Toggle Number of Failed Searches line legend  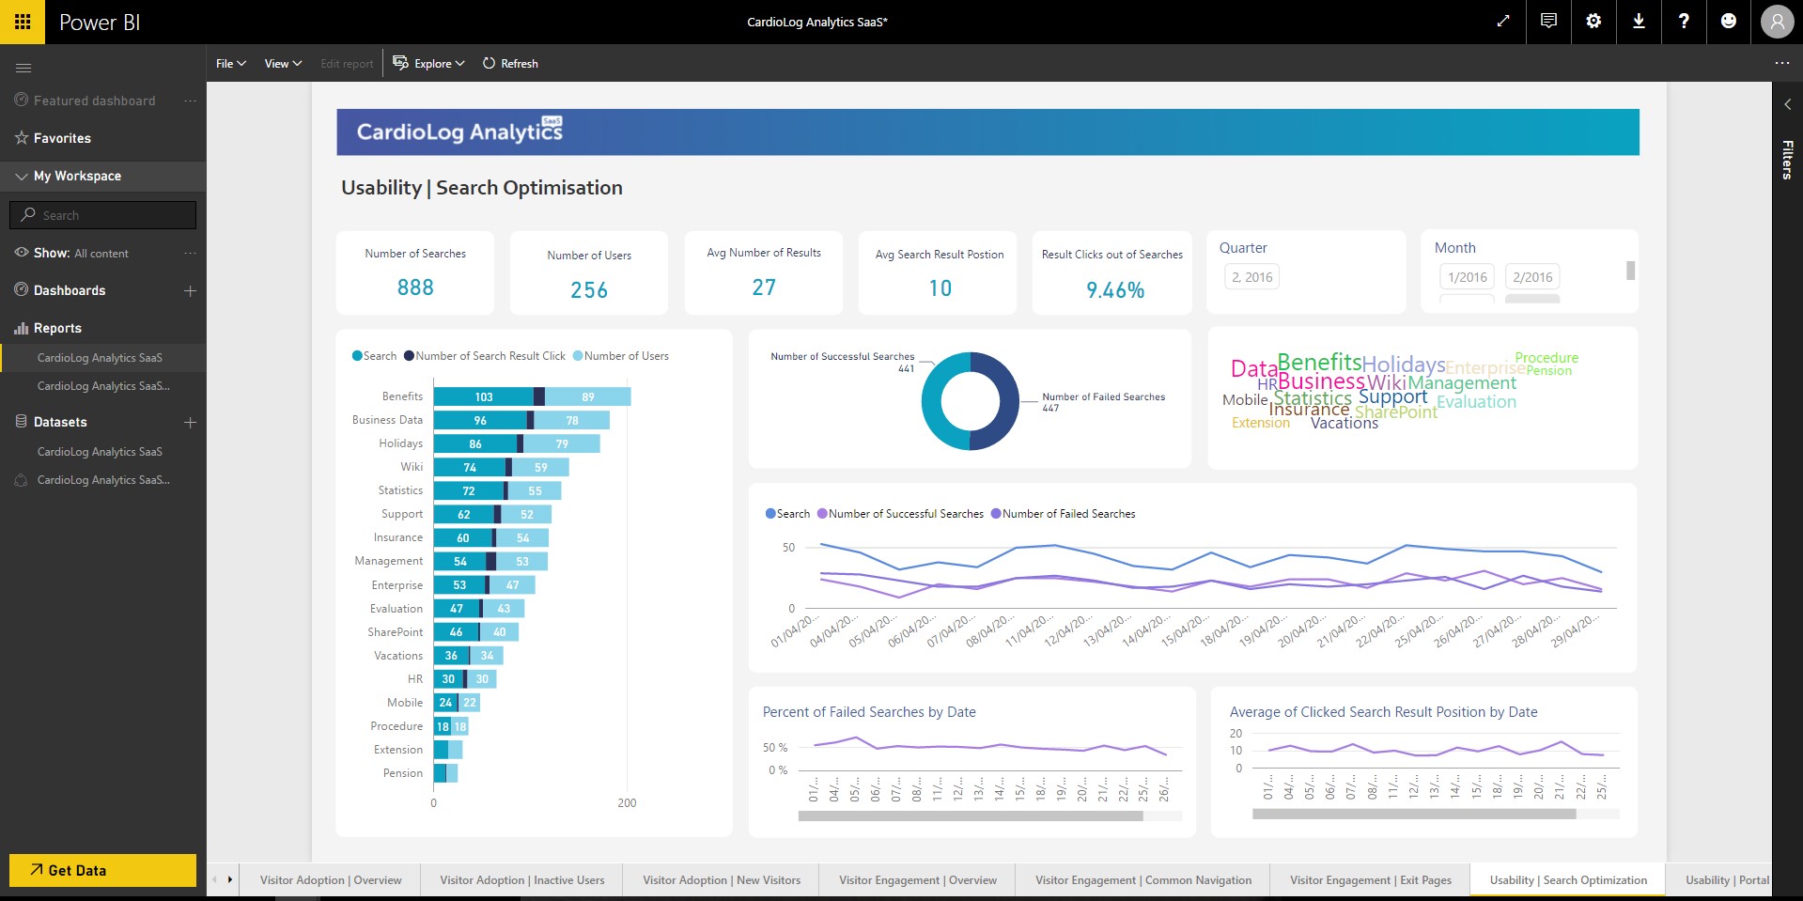point(1063,514)
